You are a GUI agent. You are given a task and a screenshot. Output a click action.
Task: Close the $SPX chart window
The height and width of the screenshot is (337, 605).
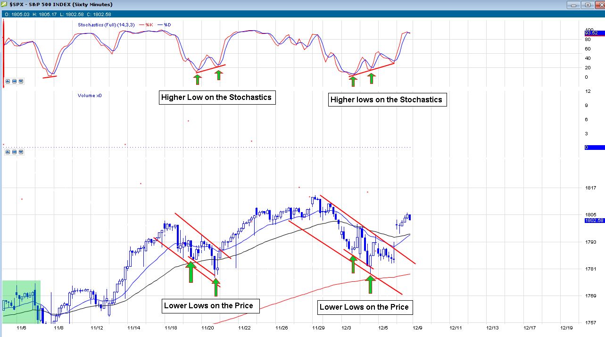[599, 5]
